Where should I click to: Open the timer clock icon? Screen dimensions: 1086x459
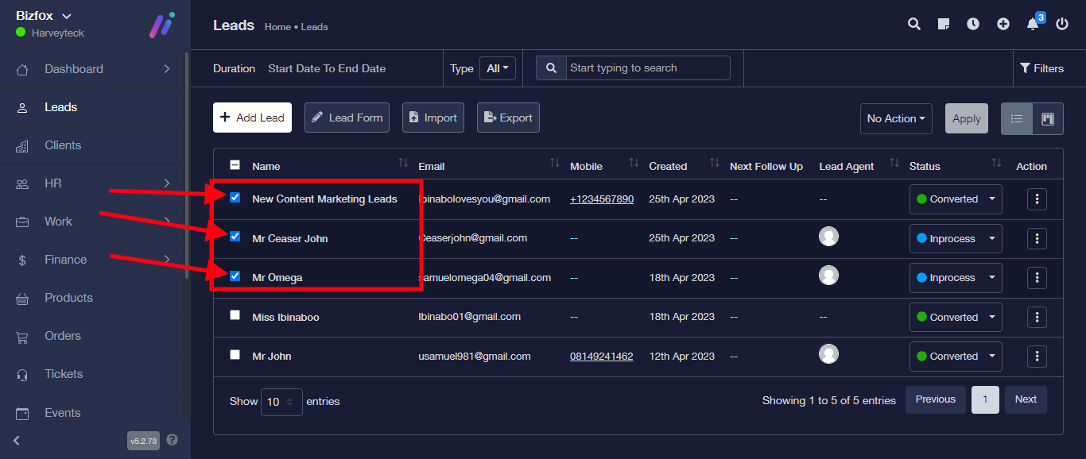click(x=973, y=24)
